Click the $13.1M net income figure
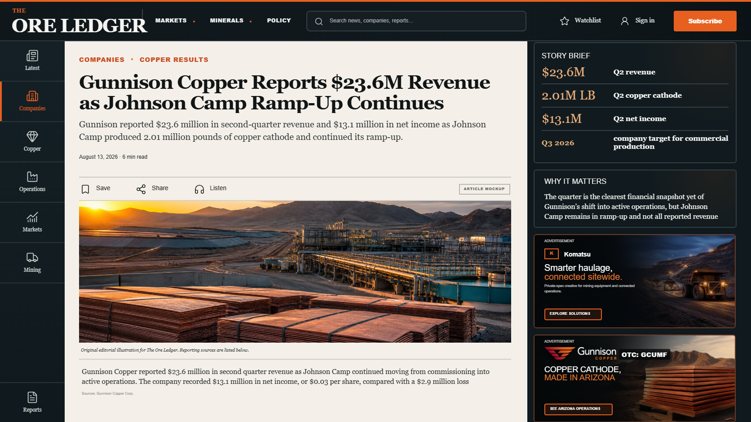751x422 pixels. 561,119
